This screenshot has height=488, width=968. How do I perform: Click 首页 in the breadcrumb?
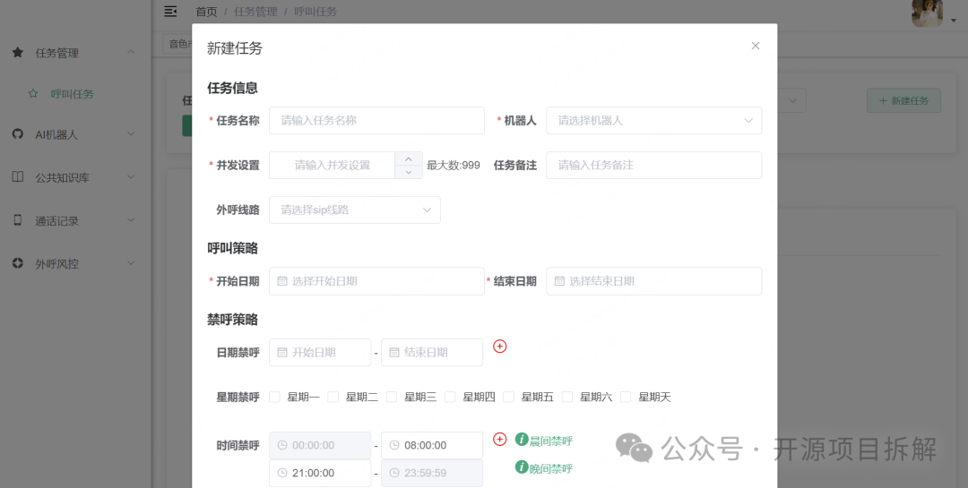click(x=206, y=12)
